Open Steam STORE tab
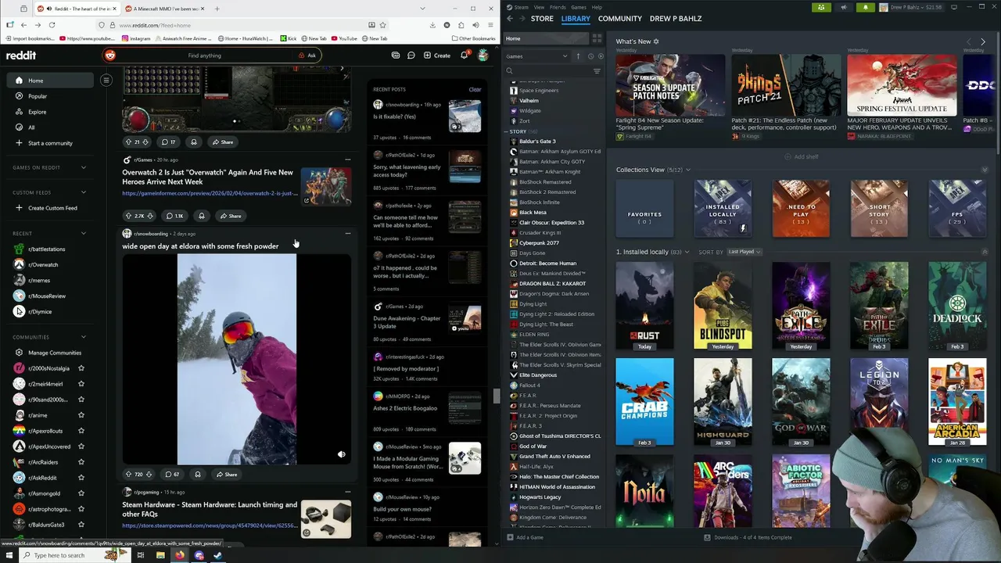The width and height of the screenshot is (1001, 563). pyautogui.click(x=542, y=18)
